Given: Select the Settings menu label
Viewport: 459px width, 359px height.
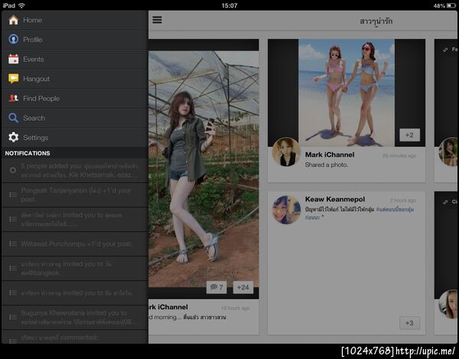Looking at the screenshot, I should tap(35, 138).
